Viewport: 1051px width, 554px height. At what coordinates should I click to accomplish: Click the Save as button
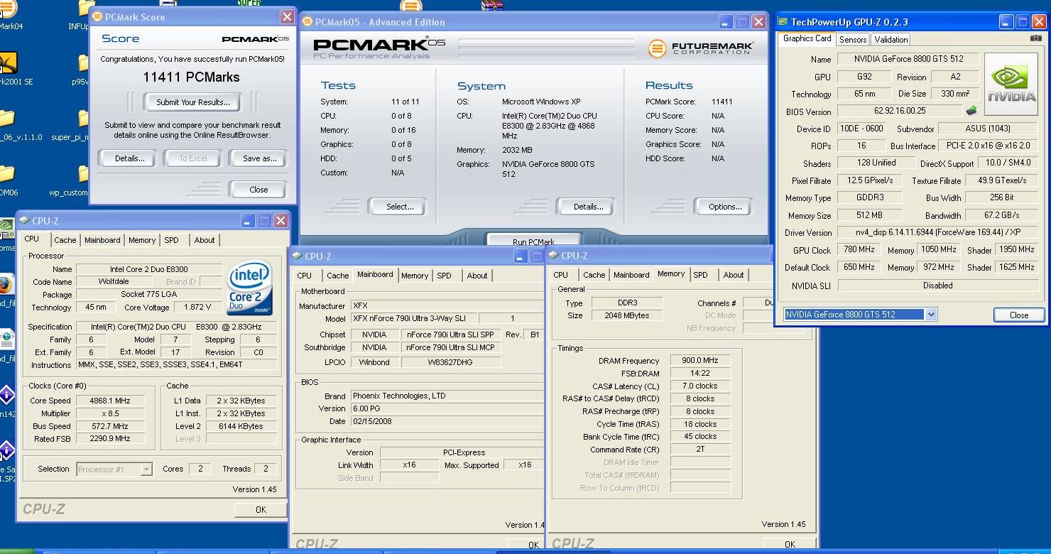259,158
